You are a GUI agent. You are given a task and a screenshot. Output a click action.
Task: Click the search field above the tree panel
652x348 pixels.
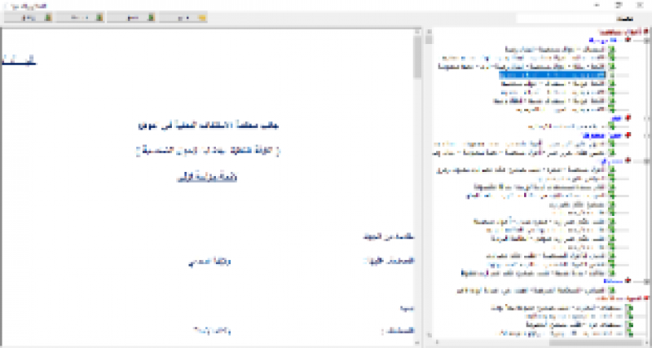[564, 19]
